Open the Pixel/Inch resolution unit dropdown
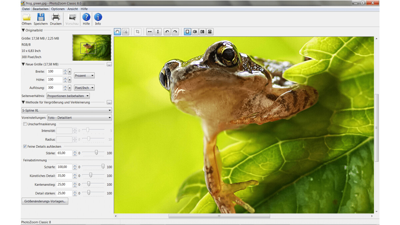 pos(84,88)
